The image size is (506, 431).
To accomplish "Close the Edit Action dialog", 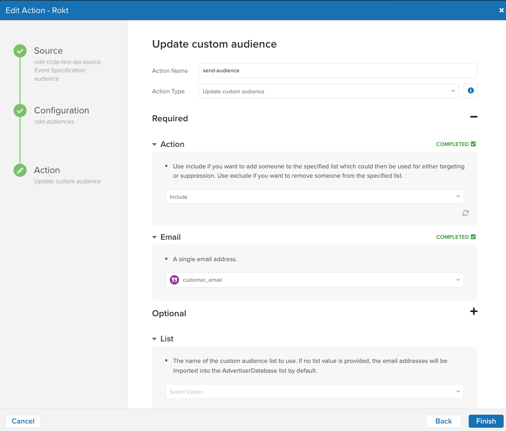I will coord(501,10).
